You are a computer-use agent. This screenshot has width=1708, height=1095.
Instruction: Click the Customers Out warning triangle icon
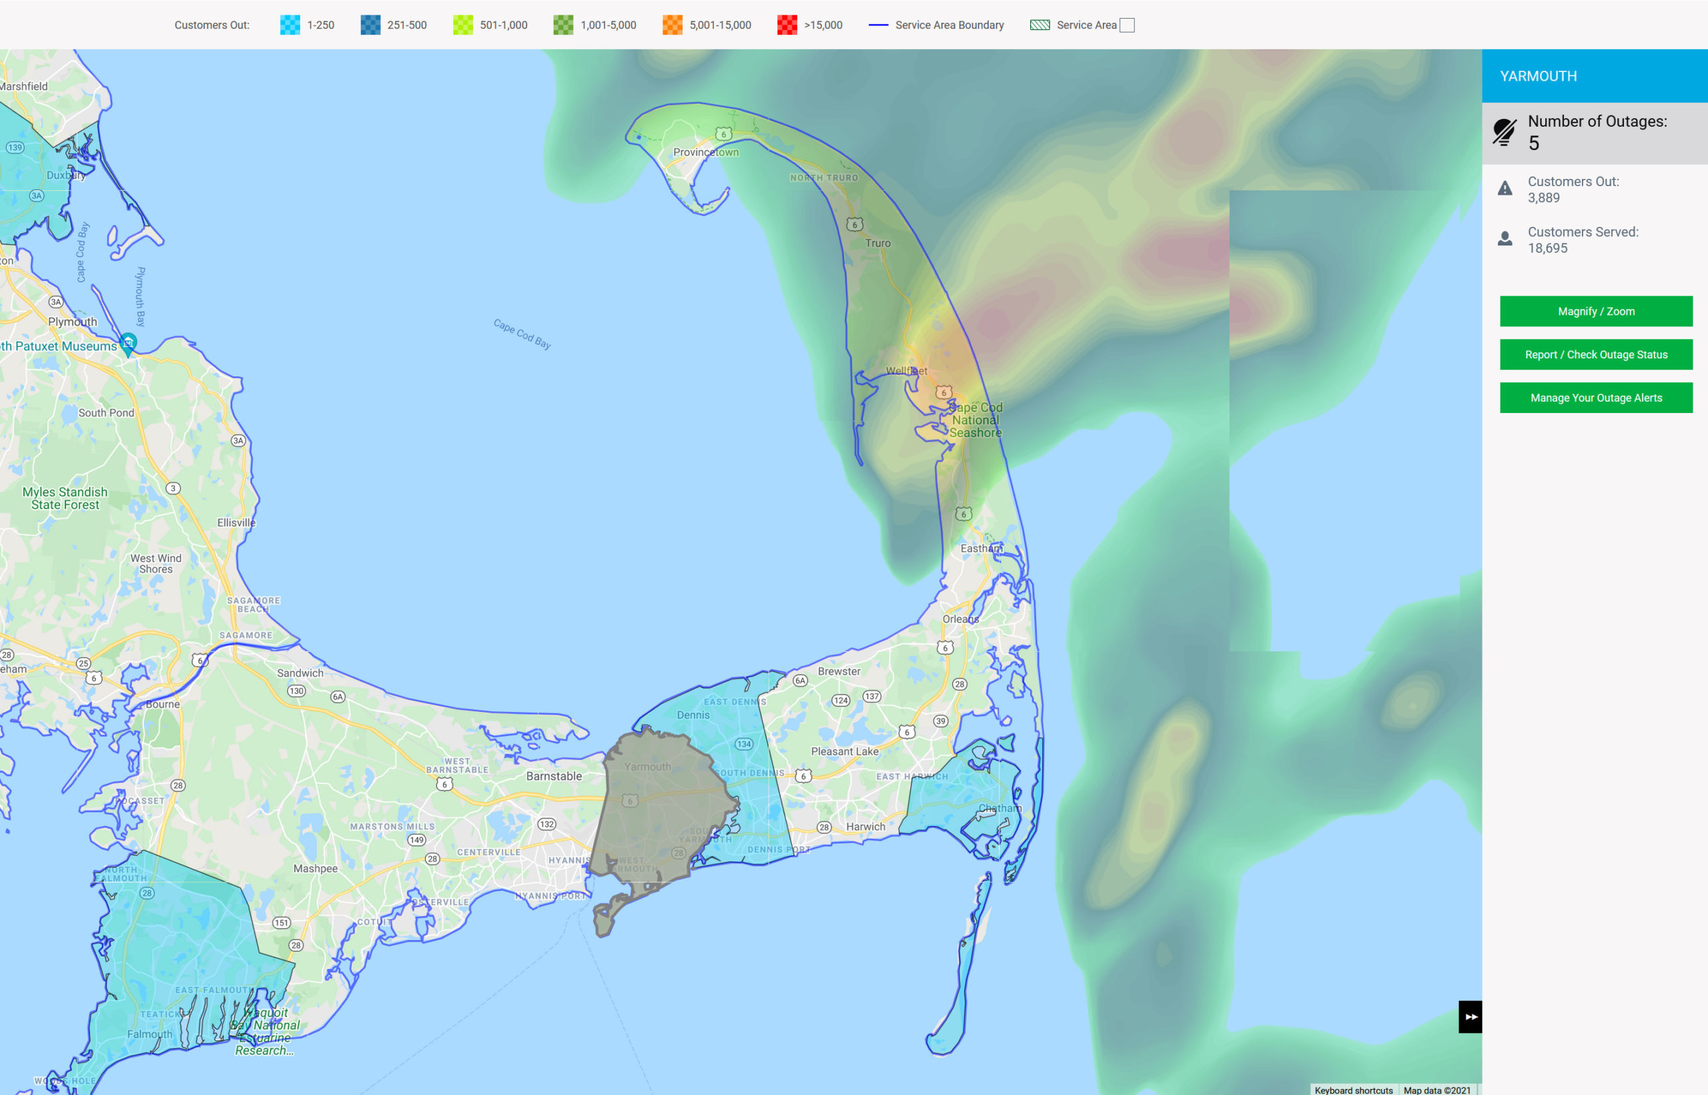point(1505,188)
